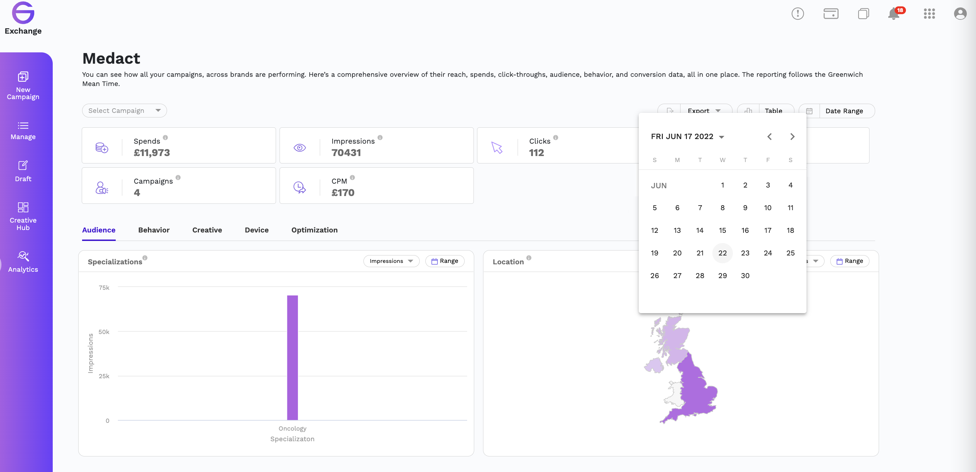Click info icon next to Impressions label
The height and width of the screenshot is (472, 976).
click(380, 138)
